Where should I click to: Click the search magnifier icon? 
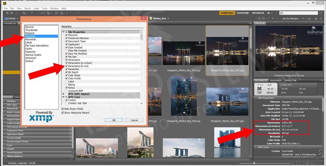click(x=282, y=13)
